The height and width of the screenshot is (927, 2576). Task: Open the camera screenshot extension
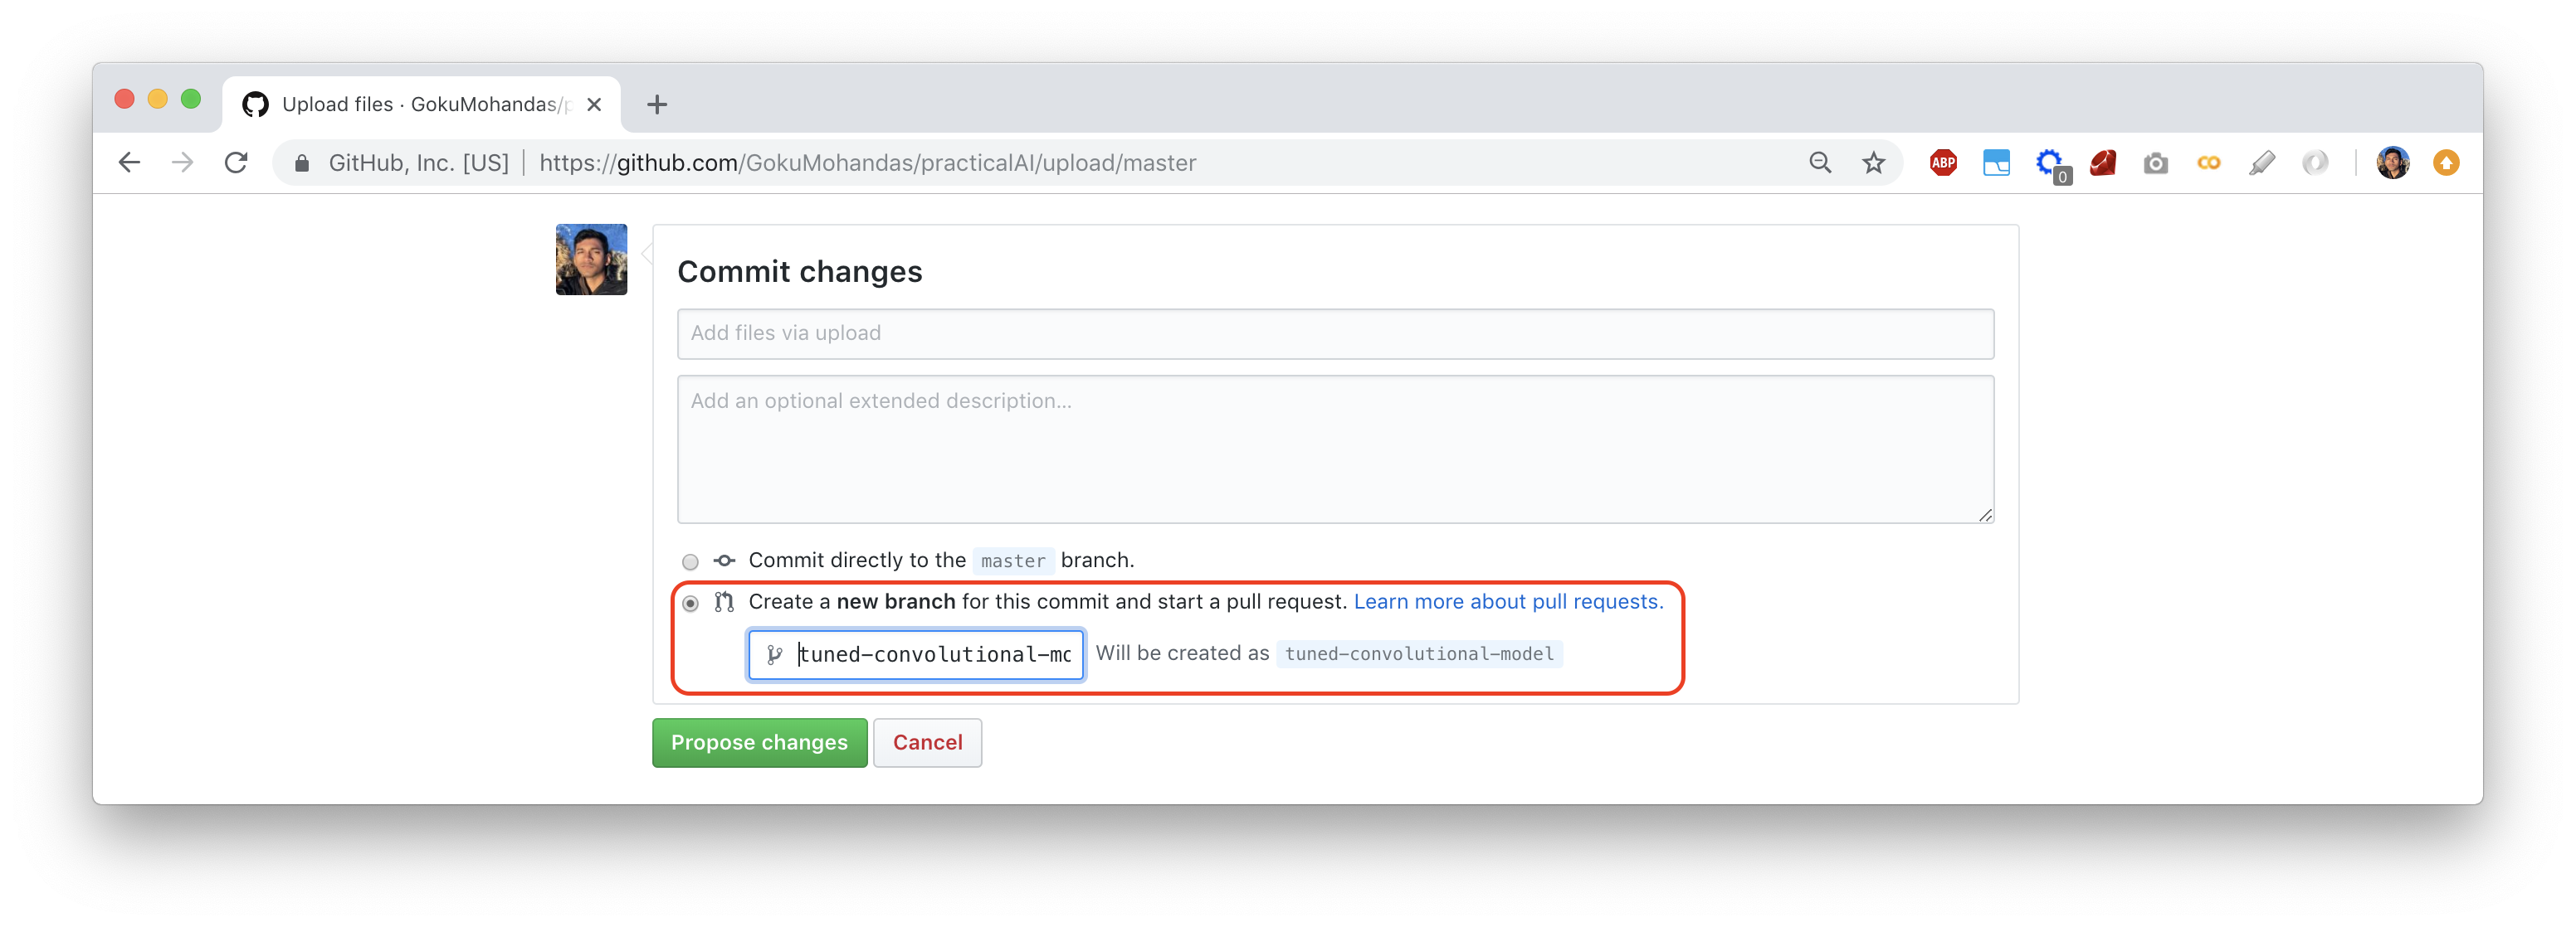tap(2155, 163)
